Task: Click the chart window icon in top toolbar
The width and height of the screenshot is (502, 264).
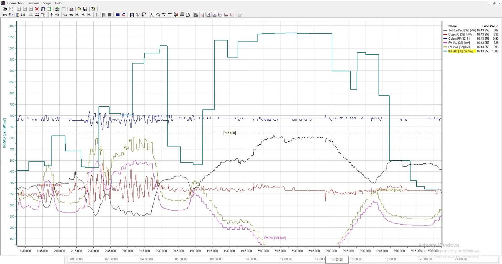Action: pyautogui.click(x=71, y=9)
